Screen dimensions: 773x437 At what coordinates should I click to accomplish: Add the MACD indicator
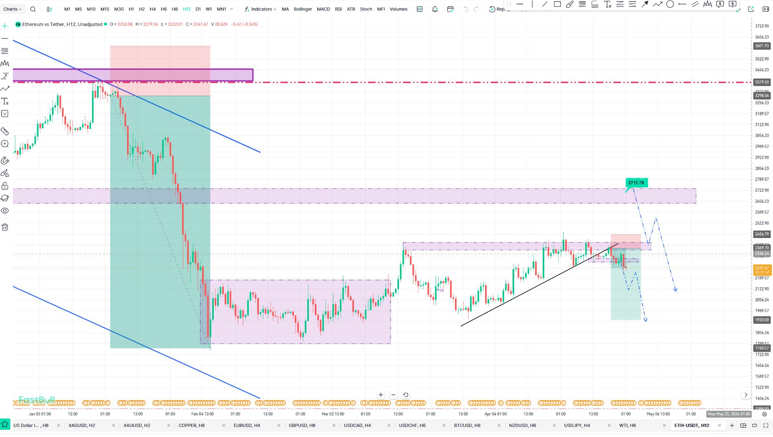coord(323,9)
